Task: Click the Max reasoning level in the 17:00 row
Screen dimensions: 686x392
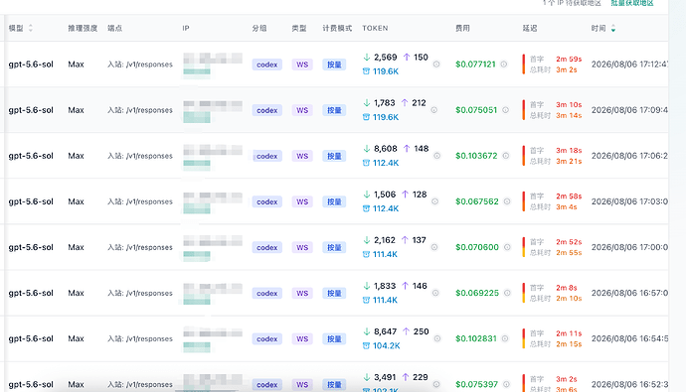Action: click(76, 247)
